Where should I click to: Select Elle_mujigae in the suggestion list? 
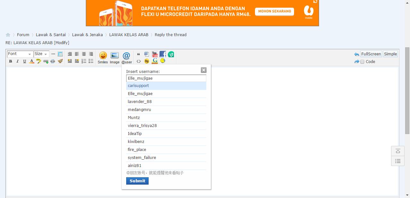[166, 94]
